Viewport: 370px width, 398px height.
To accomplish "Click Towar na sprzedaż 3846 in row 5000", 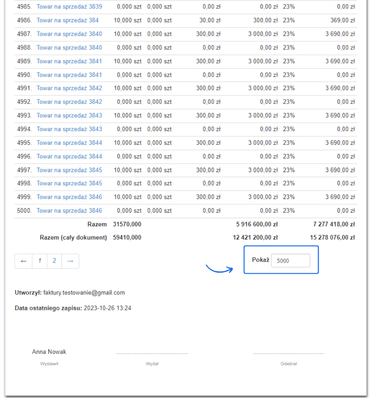I will [x=69, y=210].
